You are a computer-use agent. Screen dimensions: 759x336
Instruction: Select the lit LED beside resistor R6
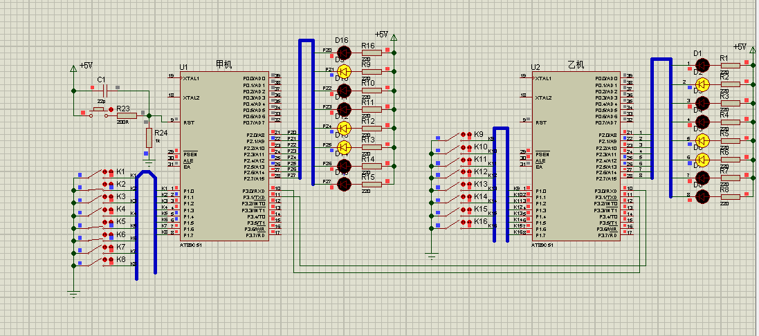click(x=702, y=159)
